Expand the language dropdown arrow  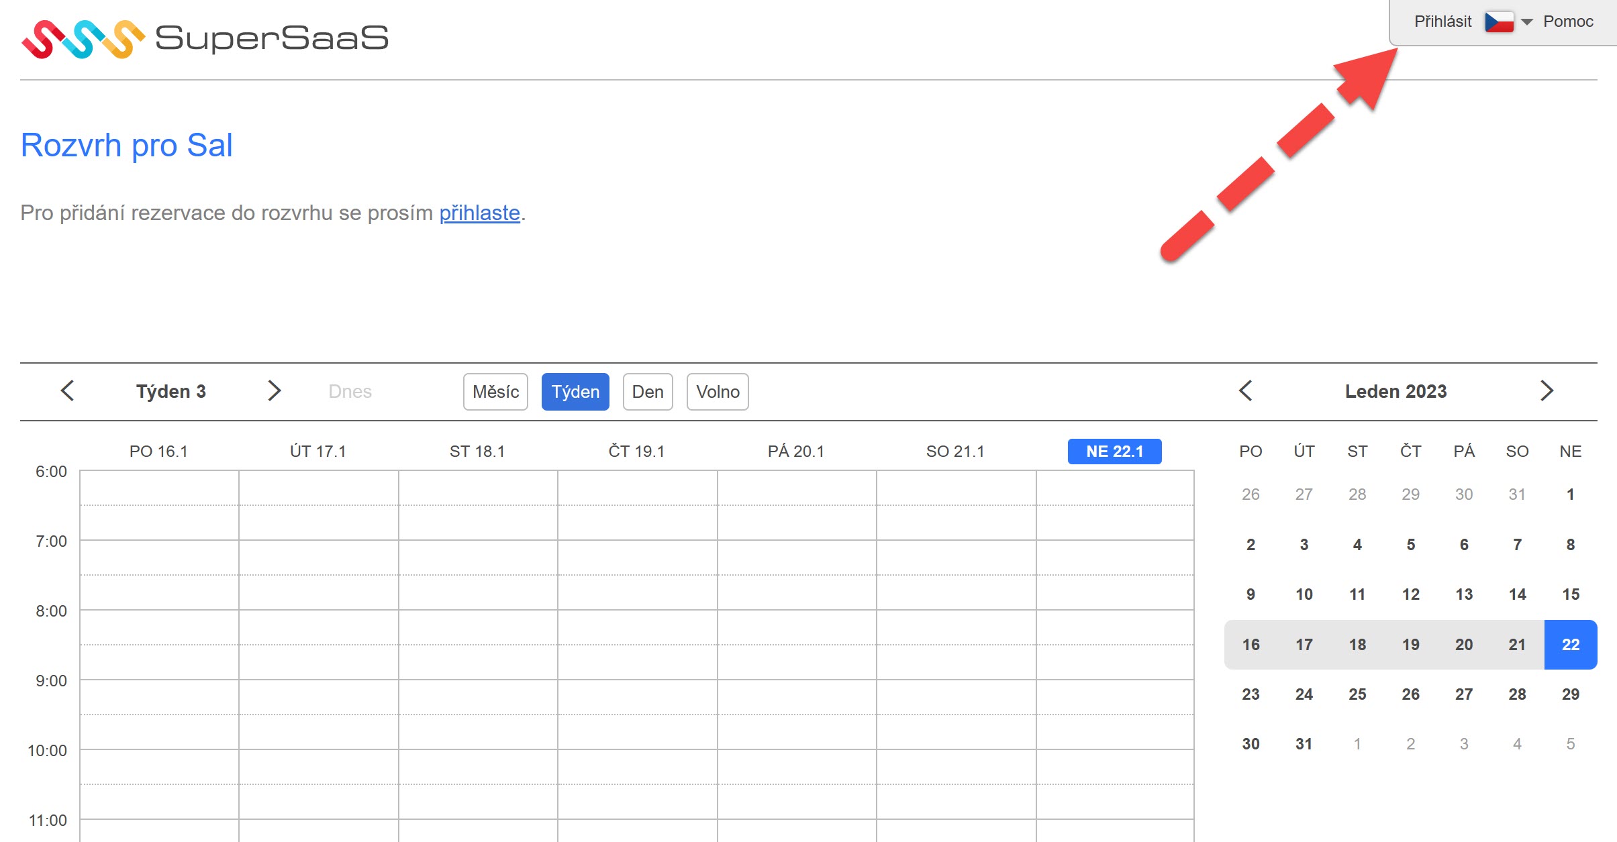tap(1527, 22)
